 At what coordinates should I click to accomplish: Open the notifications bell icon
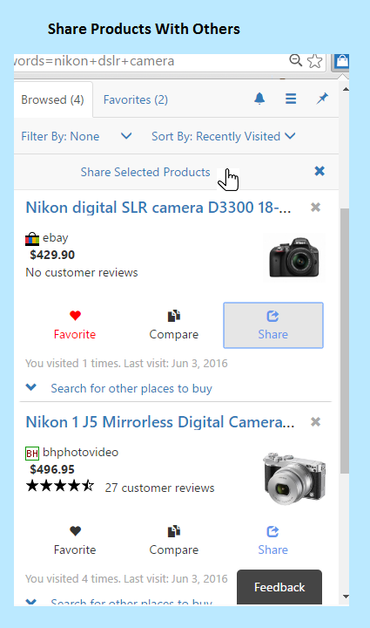point(259,99)
